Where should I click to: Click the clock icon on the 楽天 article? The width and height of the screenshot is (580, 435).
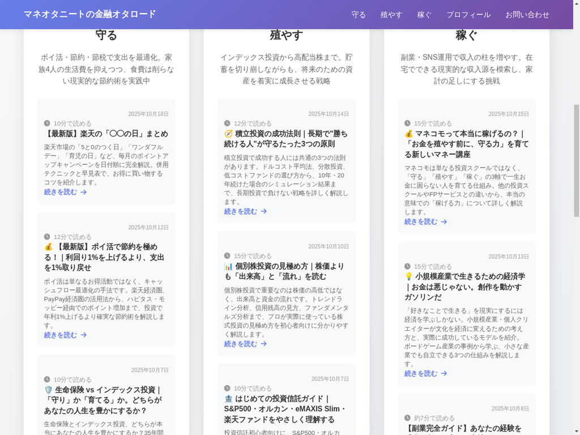coord(48,123)
